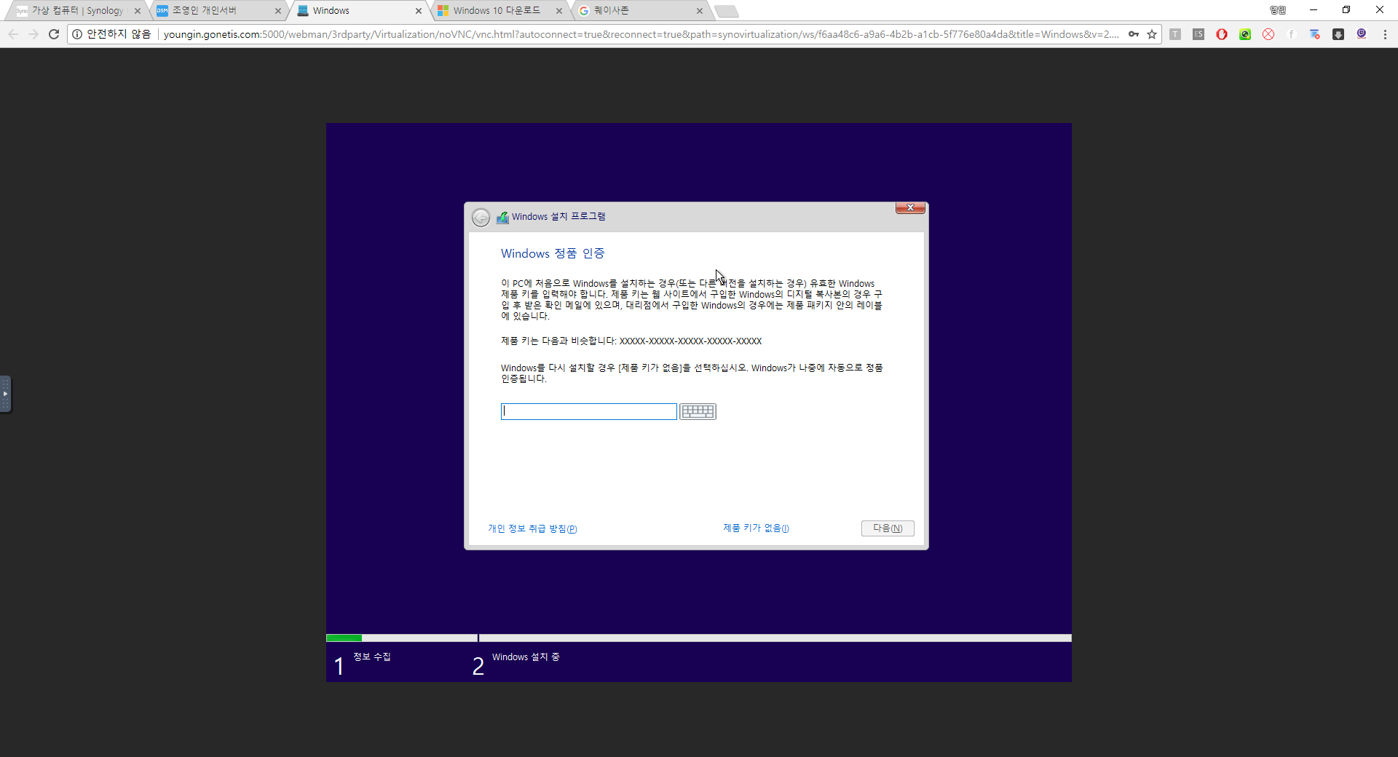Open the Chrome three-dot menu

coord(1385,34)
